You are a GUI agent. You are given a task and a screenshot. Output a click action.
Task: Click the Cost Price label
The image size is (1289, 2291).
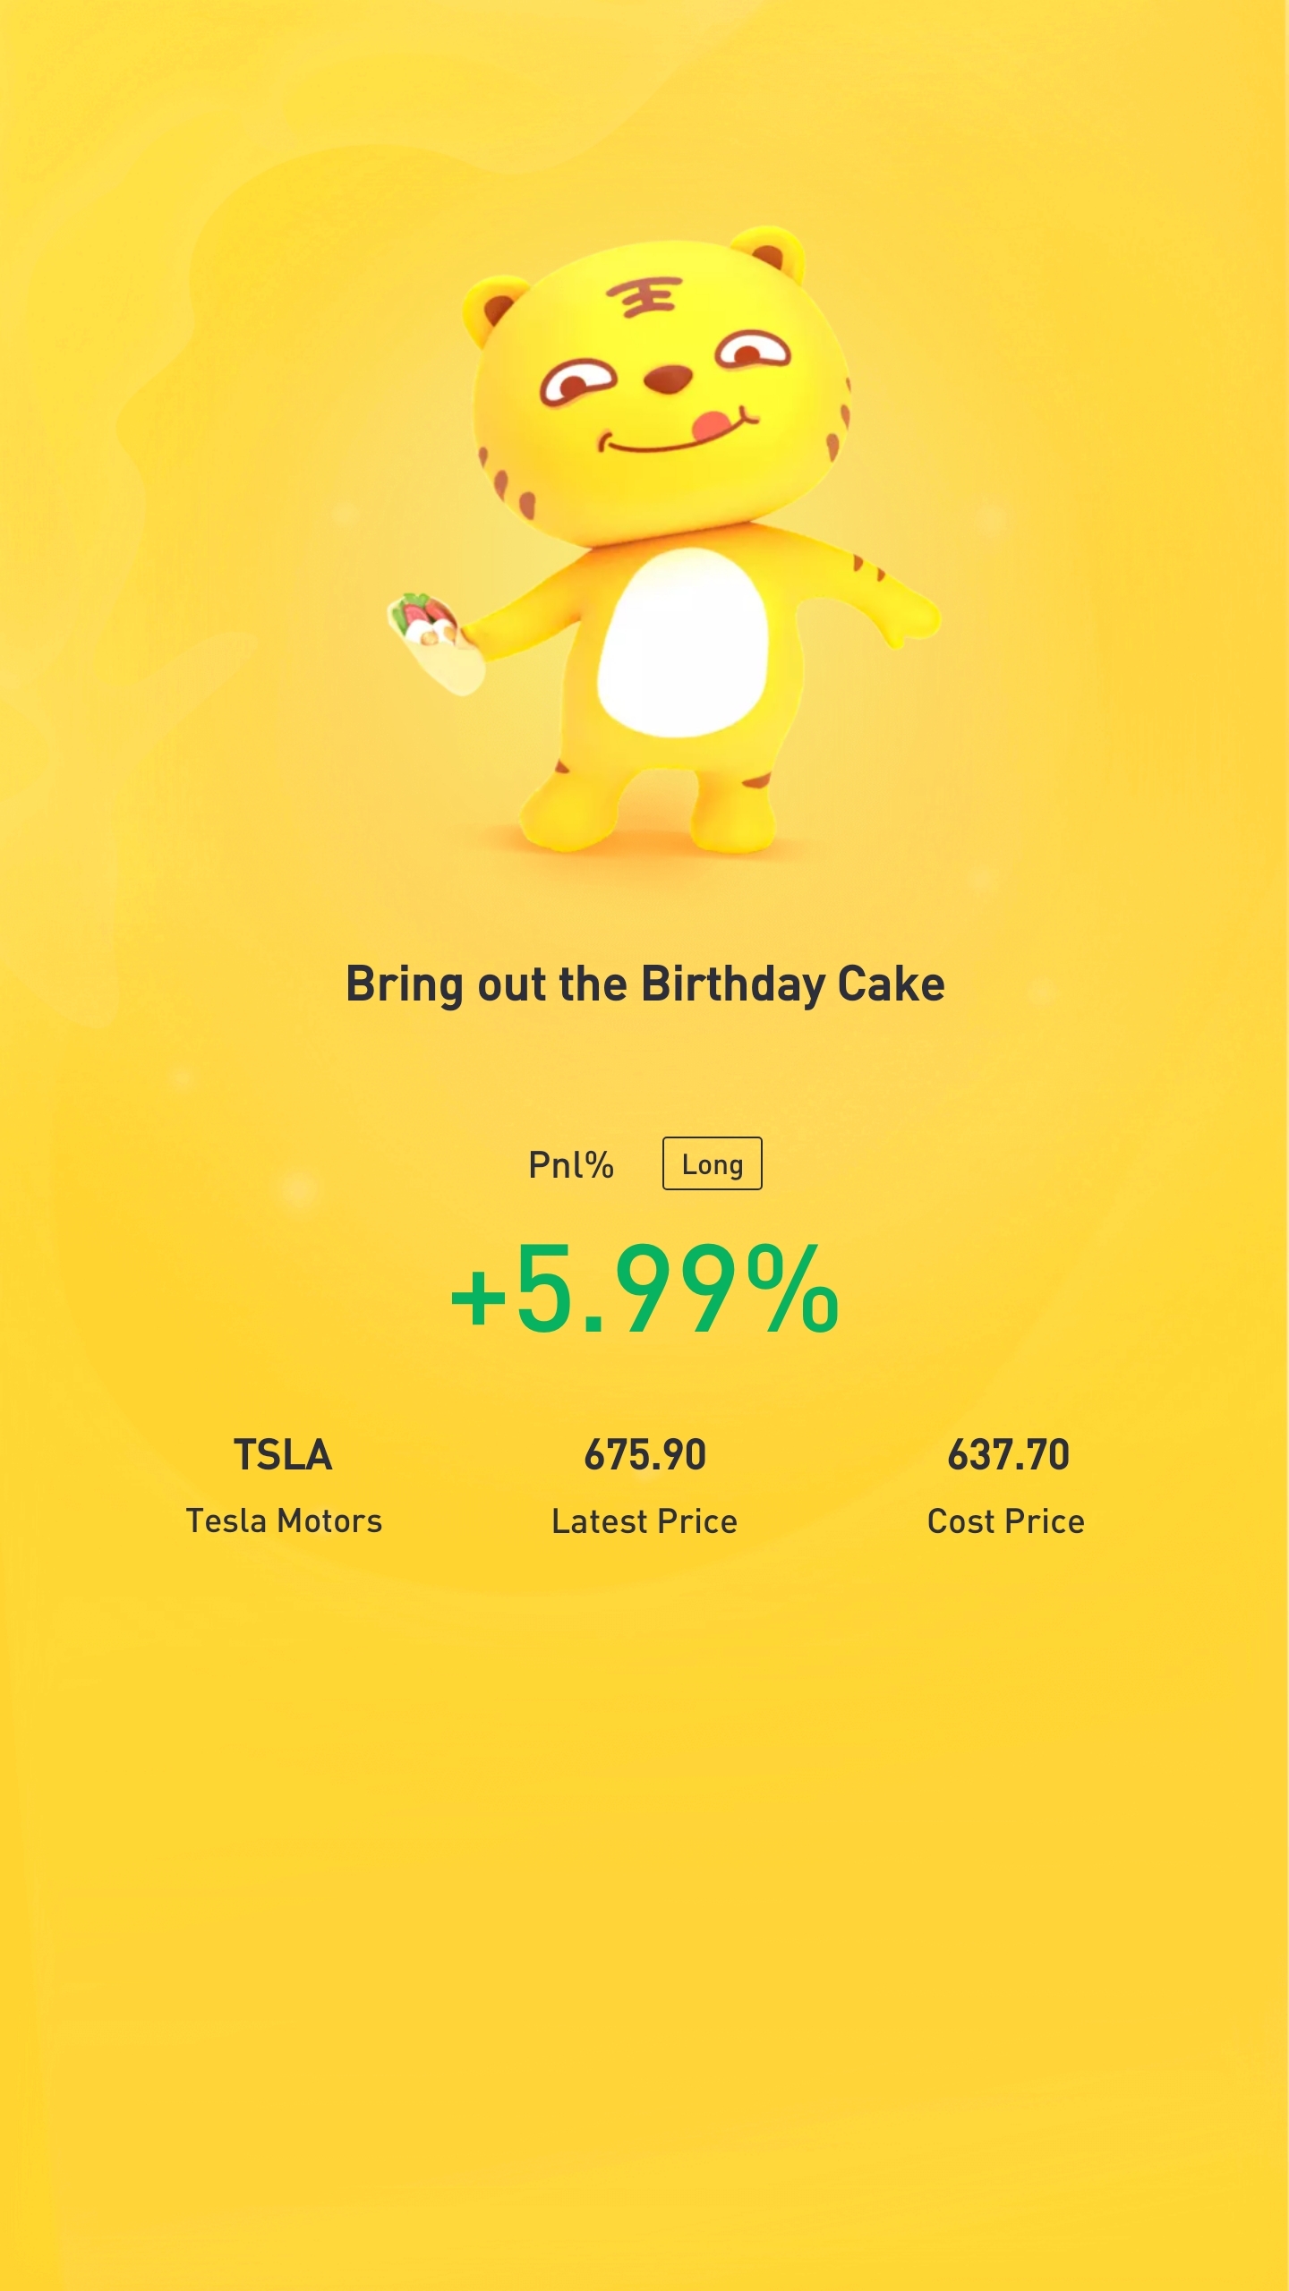coord(1006,1521)
